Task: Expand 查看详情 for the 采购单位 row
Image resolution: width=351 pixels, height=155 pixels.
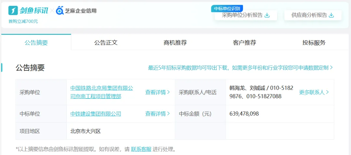Action: click(157, 92)
